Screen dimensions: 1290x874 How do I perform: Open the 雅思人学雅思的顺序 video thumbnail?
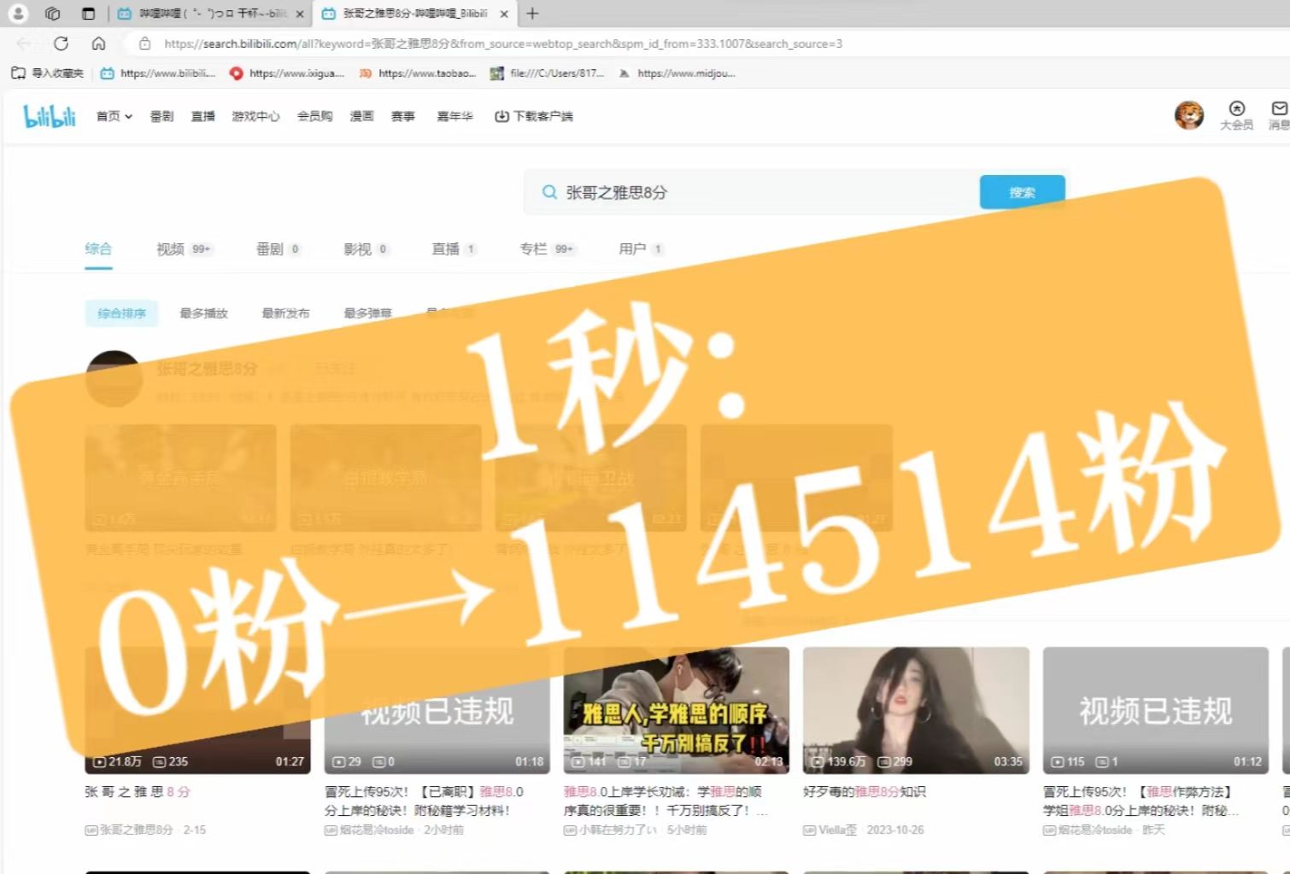click(x=676, y=710)
